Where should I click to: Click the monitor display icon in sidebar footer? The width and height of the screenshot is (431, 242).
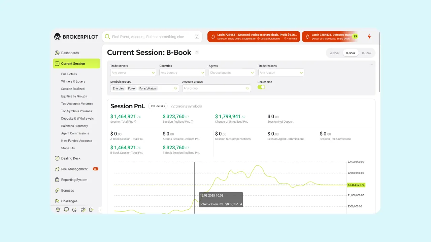coord(66,210)
